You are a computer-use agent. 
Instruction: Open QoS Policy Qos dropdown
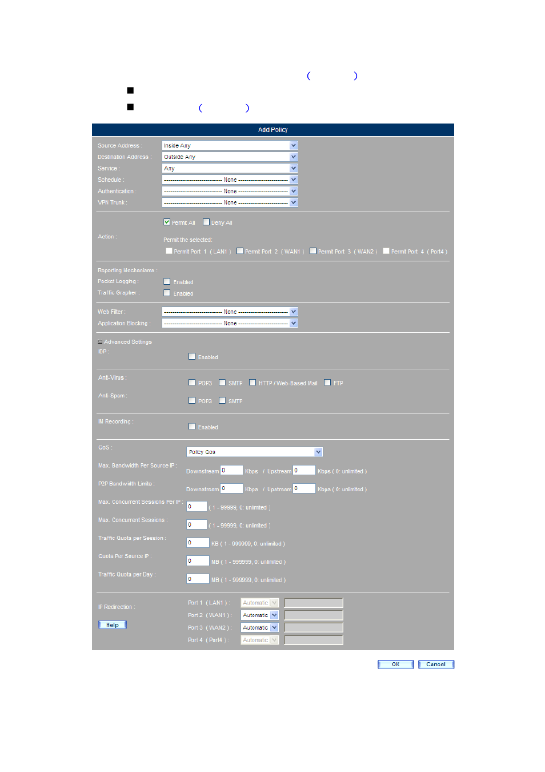tap(255, 452)
